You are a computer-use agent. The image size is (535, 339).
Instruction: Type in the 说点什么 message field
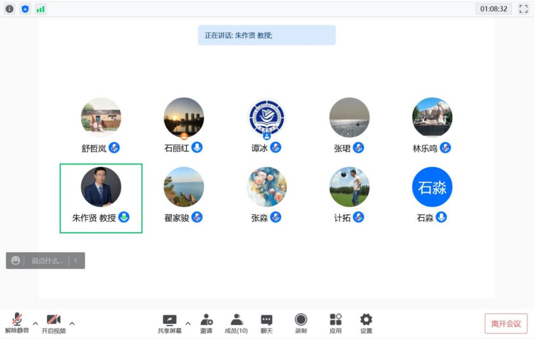pyautogui.click(x=47, y=260)
